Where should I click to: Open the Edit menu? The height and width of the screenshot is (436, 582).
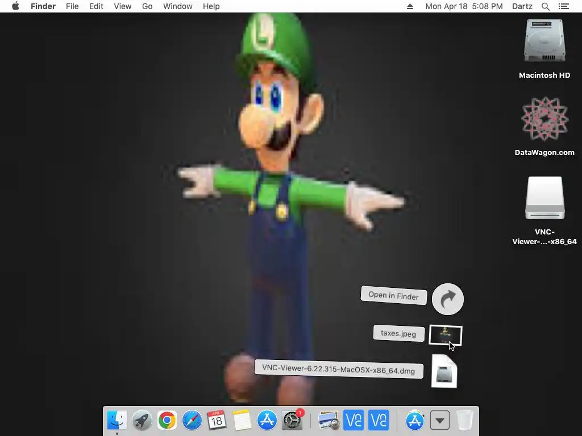click(96, 6)
